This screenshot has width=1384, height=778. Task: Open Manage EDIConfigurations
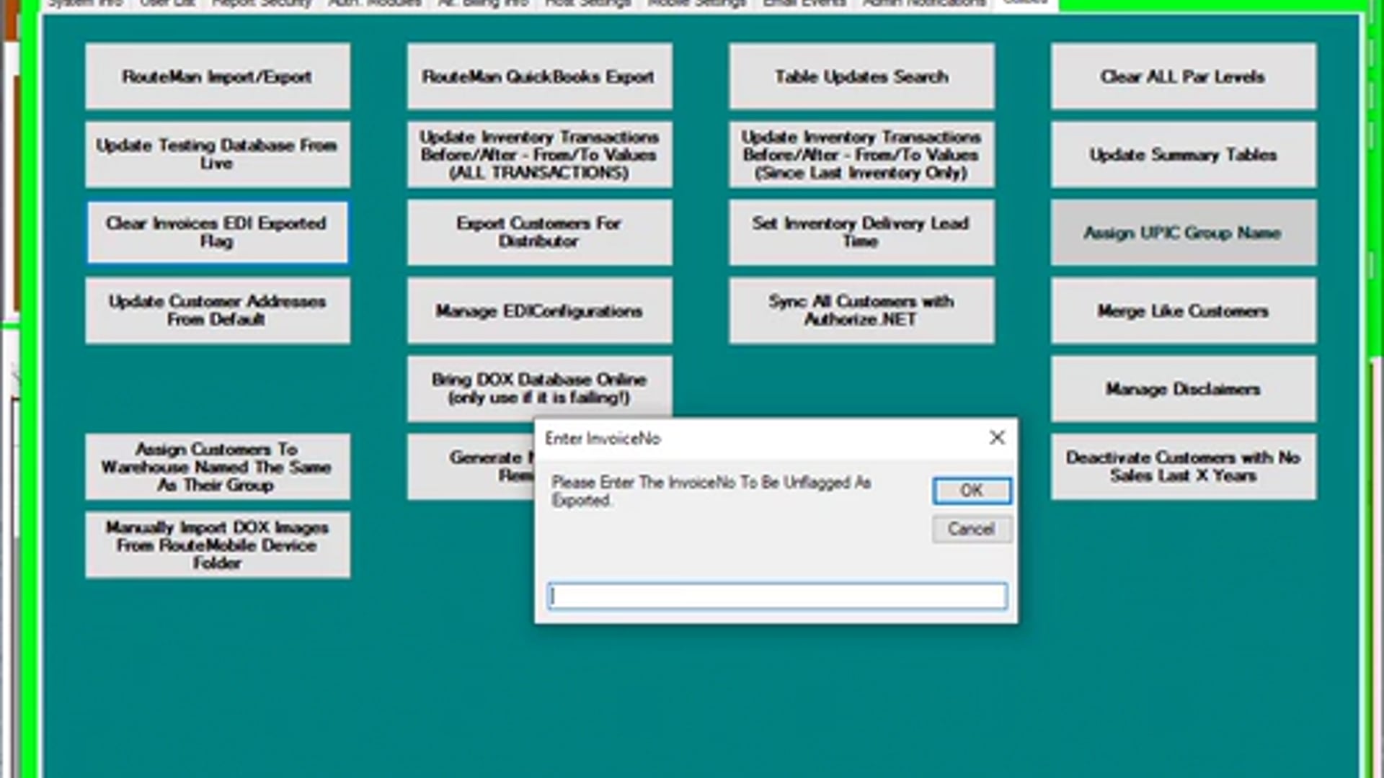coord(539,310)
